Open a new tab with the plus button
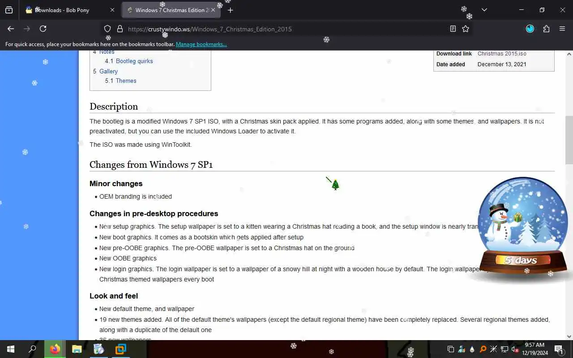 [x=230, y=10]
